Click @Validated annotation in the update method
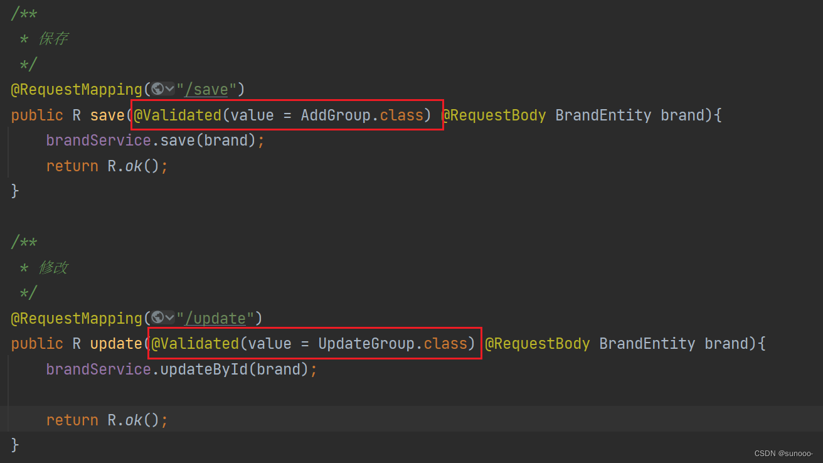Viewport: 823px width, 463px height. click(195, 344)
